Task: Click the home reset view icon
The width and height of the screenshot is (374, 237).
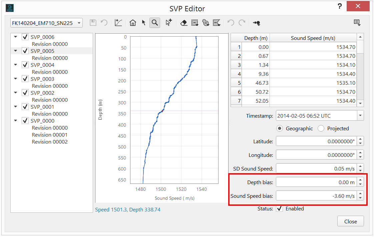Action: (x=133, y=23)
